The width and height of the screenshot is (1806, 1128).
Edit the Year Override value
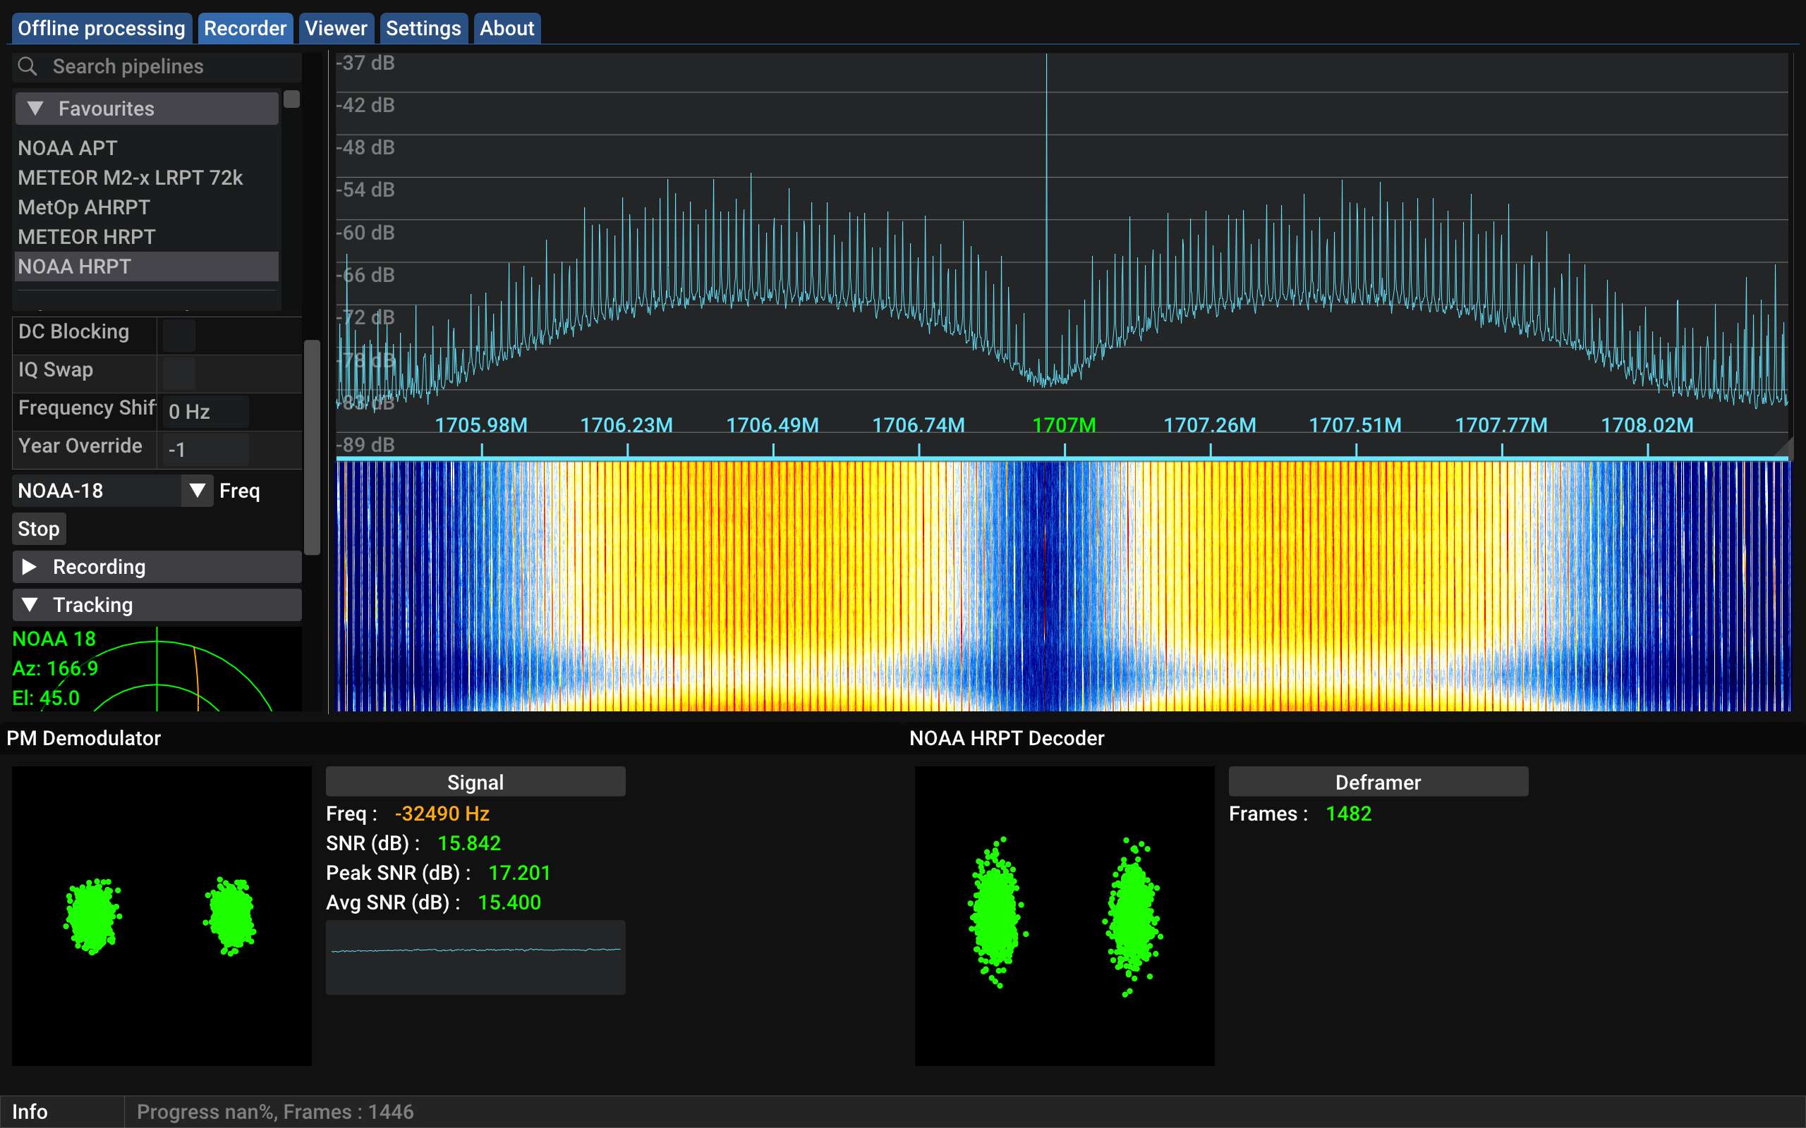[205, 448]
